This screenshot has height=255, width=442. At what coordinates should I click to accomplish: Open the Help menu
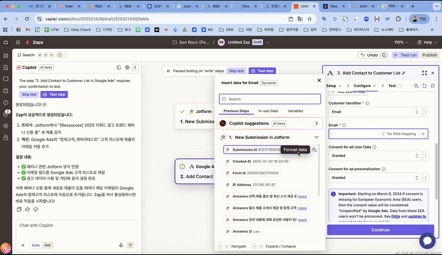tap(427, 42)
